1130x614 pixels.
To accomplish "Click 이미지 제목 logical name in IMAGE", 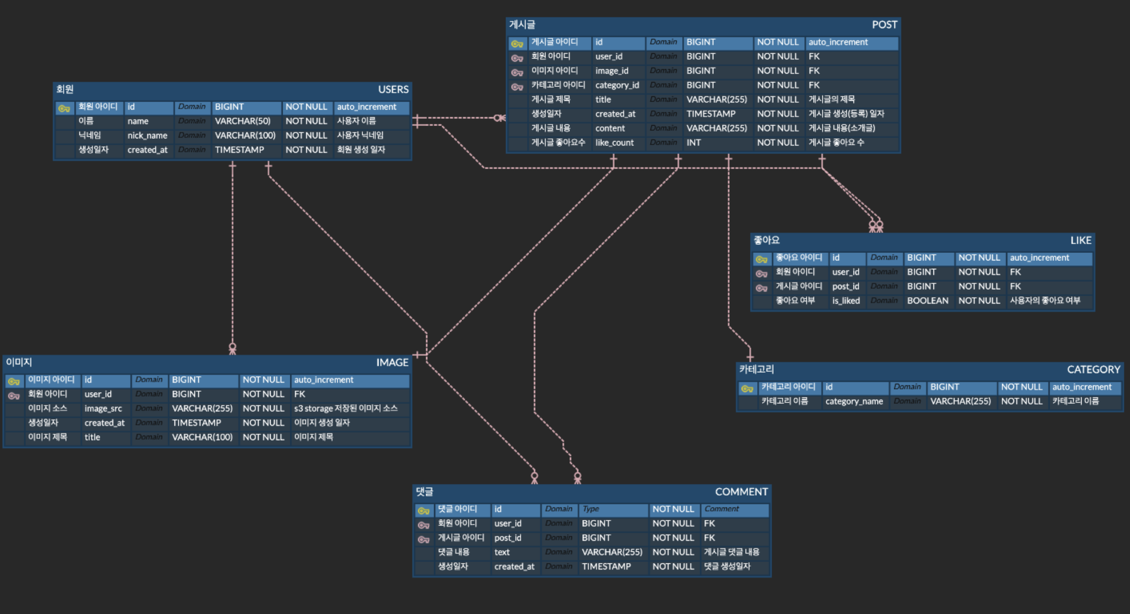I will [x=47, y=437].
